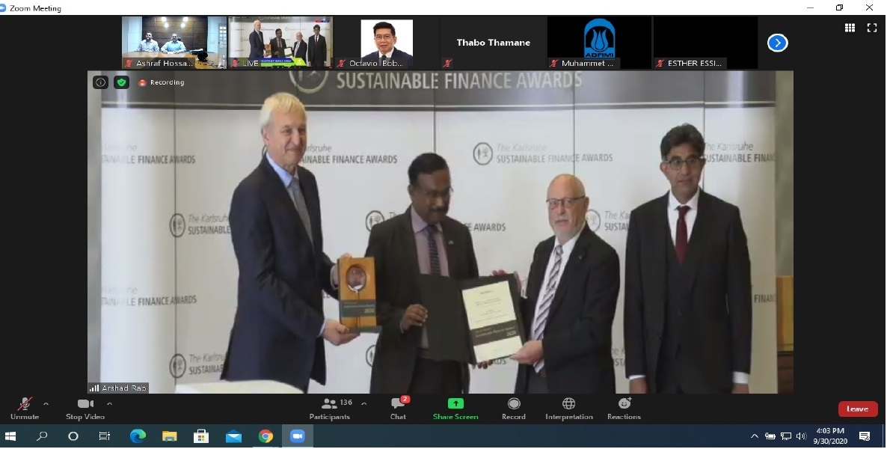Select Octavio's video thumbnail

(x=387, y=43)
